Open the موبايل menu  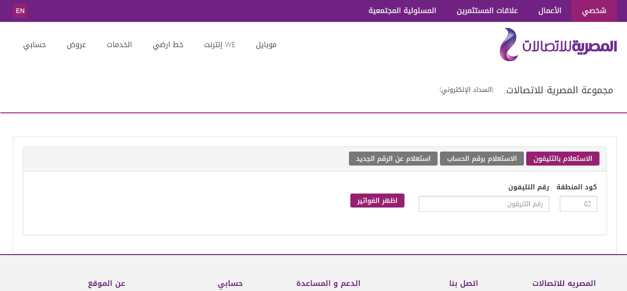click(x=266, y=45)
